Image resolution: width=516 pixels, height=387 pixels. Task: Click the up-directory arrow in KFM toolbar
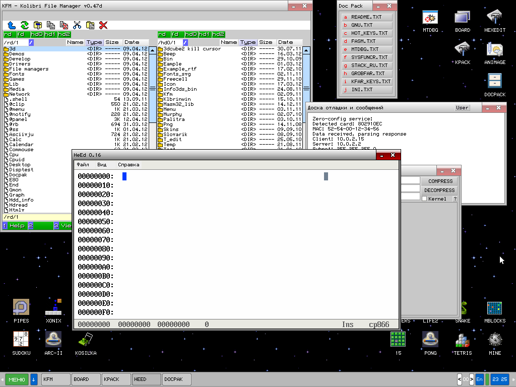tap(12, 25)
